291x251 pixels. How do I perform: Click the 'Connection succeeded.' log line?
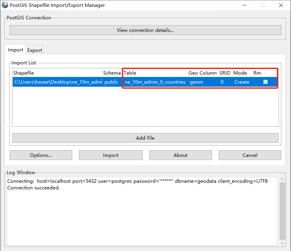coord(34,188)
